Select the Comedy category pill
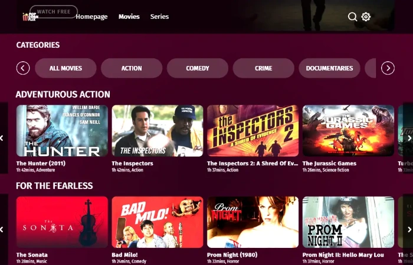Image resolution: width=413 pixels, height=265 pixels. point(198,68)
